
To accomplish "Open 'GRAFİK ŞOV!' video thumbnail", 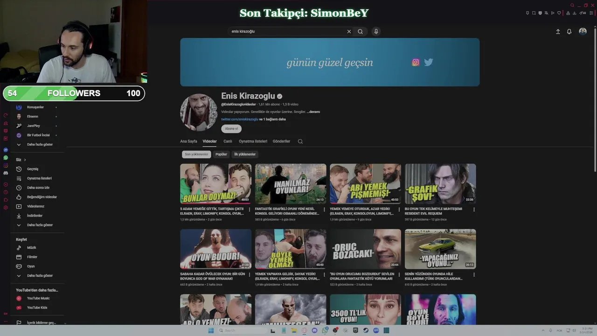I will (x=440, y=183).
